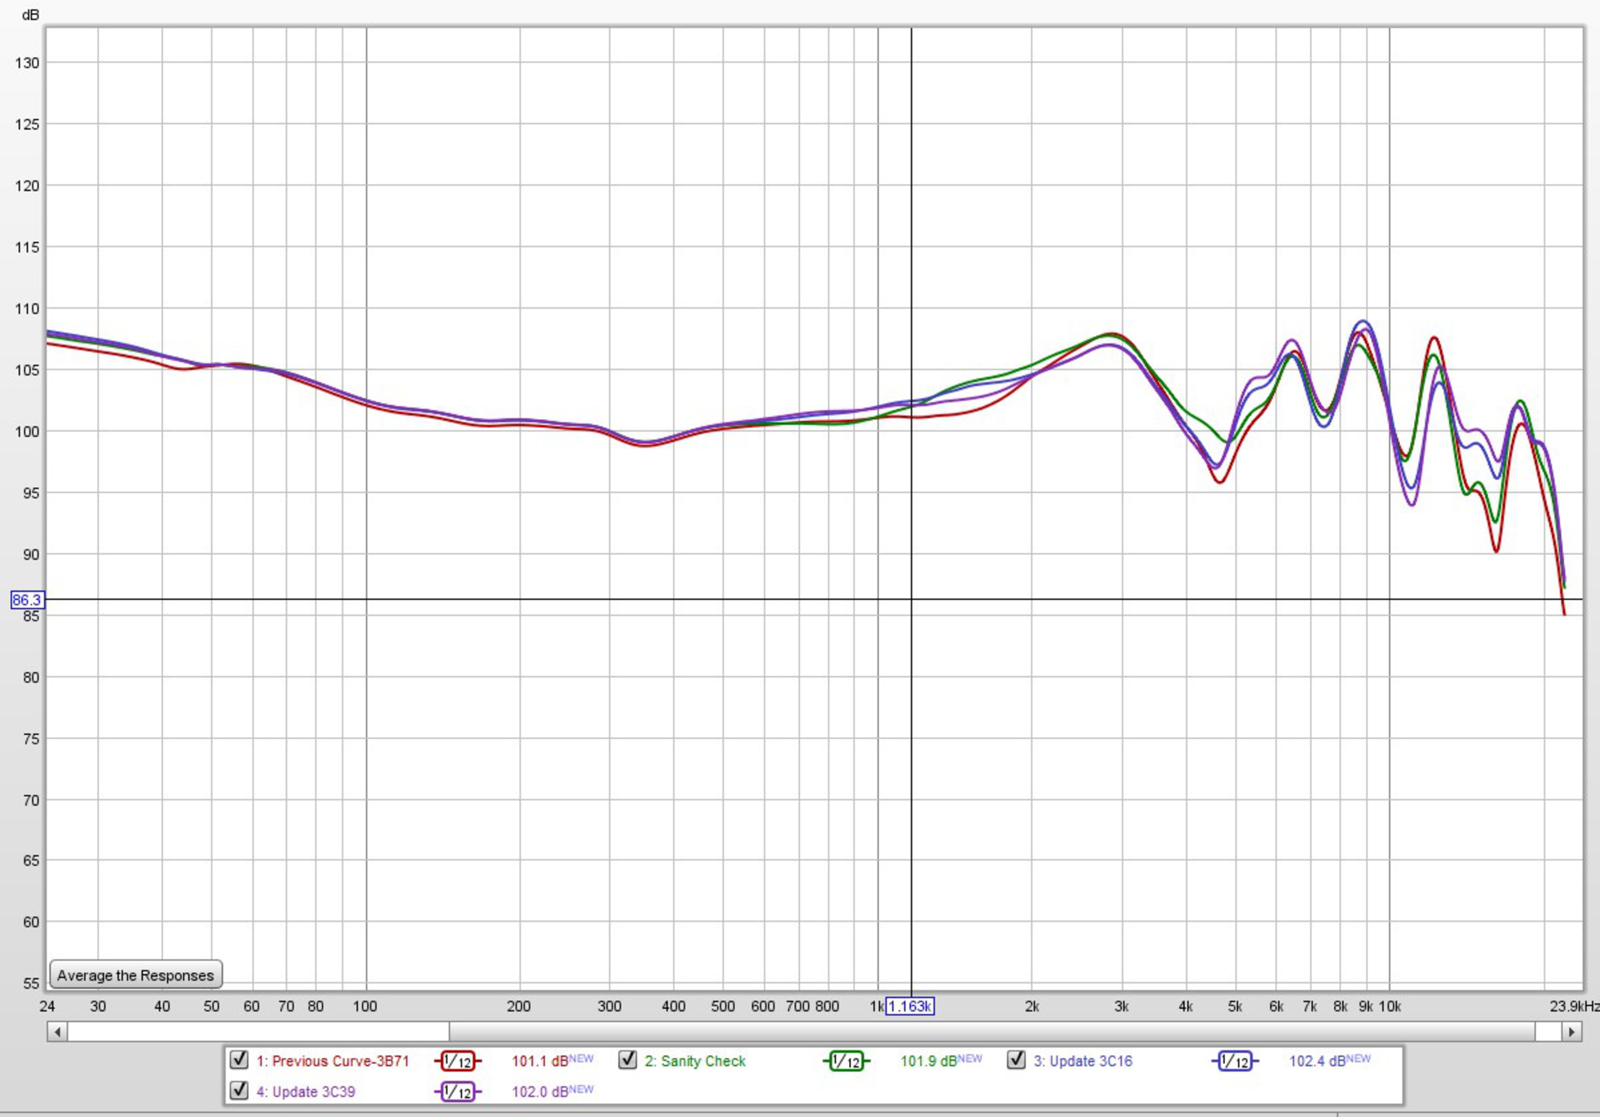Viewport: 1600px width, 1117px height.
Task: Click the 86.3 dB cursor level readout
Action: [x=27, y=600]
